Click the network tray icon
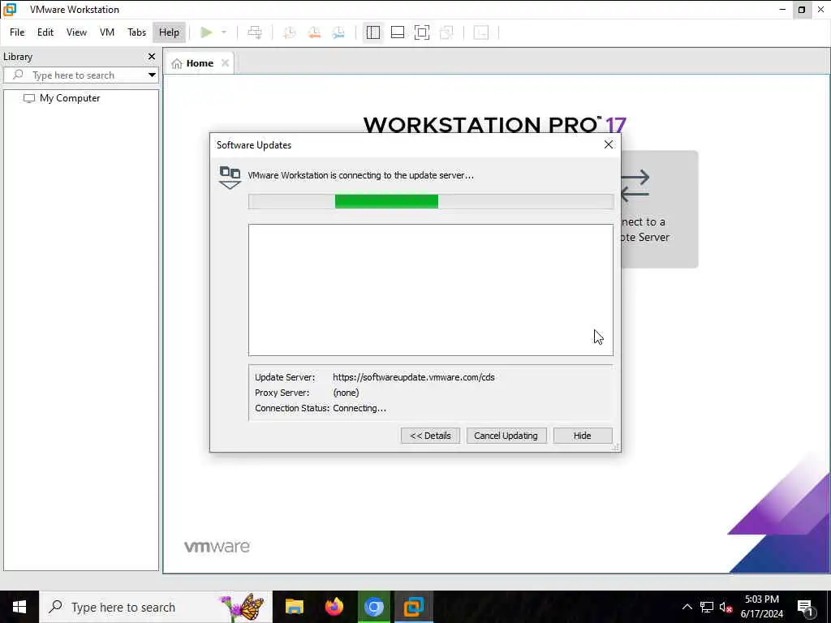The height and width of the screenshot is (623, 831). point(707,607)
